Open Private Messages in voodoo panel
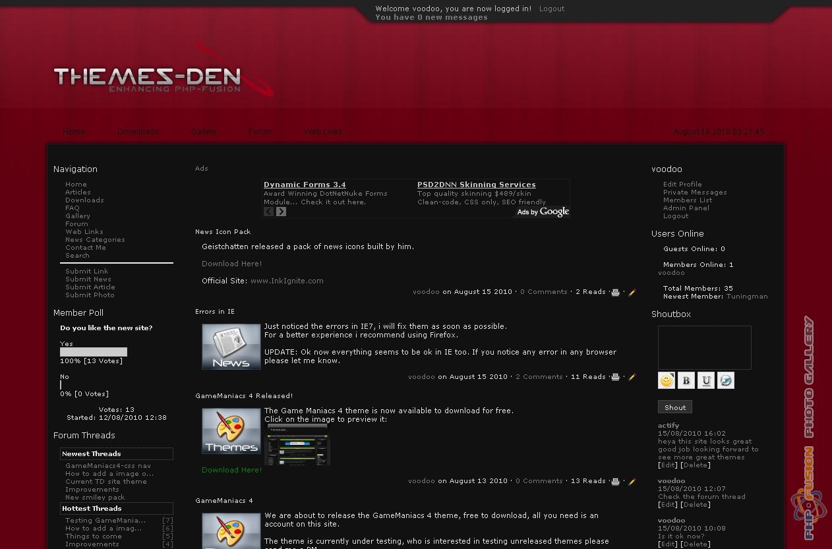Screen dimensions: 832x549 pyautogui.click(x=695, y=192)
